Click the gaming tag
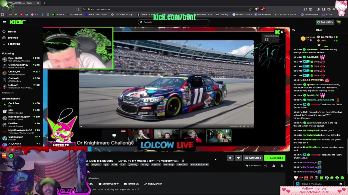348x195 pixels. pyautogui.click(x=133, y=165)
